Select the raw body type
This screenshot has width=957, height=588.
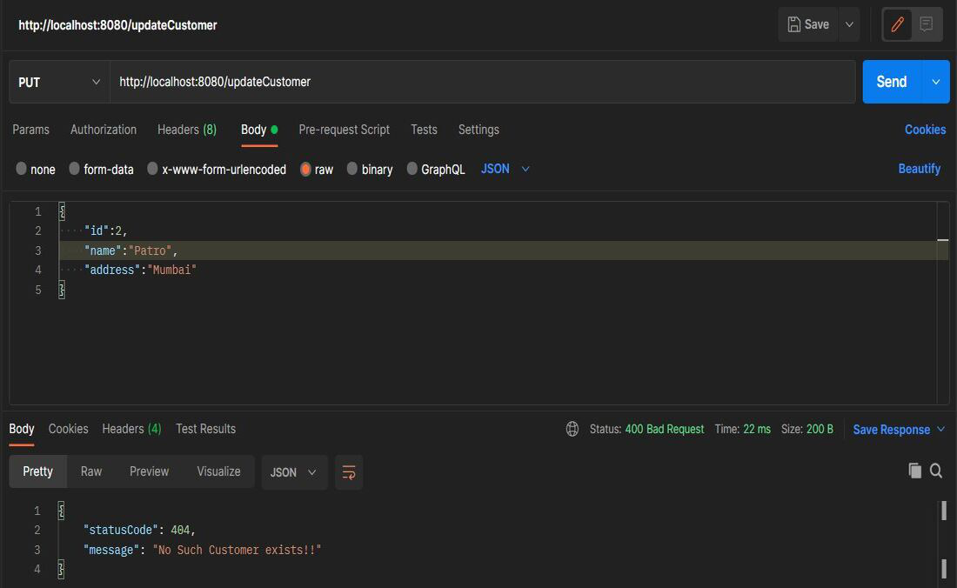pyautogui.click(x=317, y=169)
